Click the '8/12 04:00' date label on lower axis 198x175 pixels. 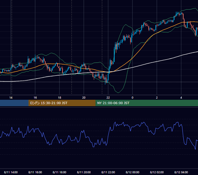181,172
